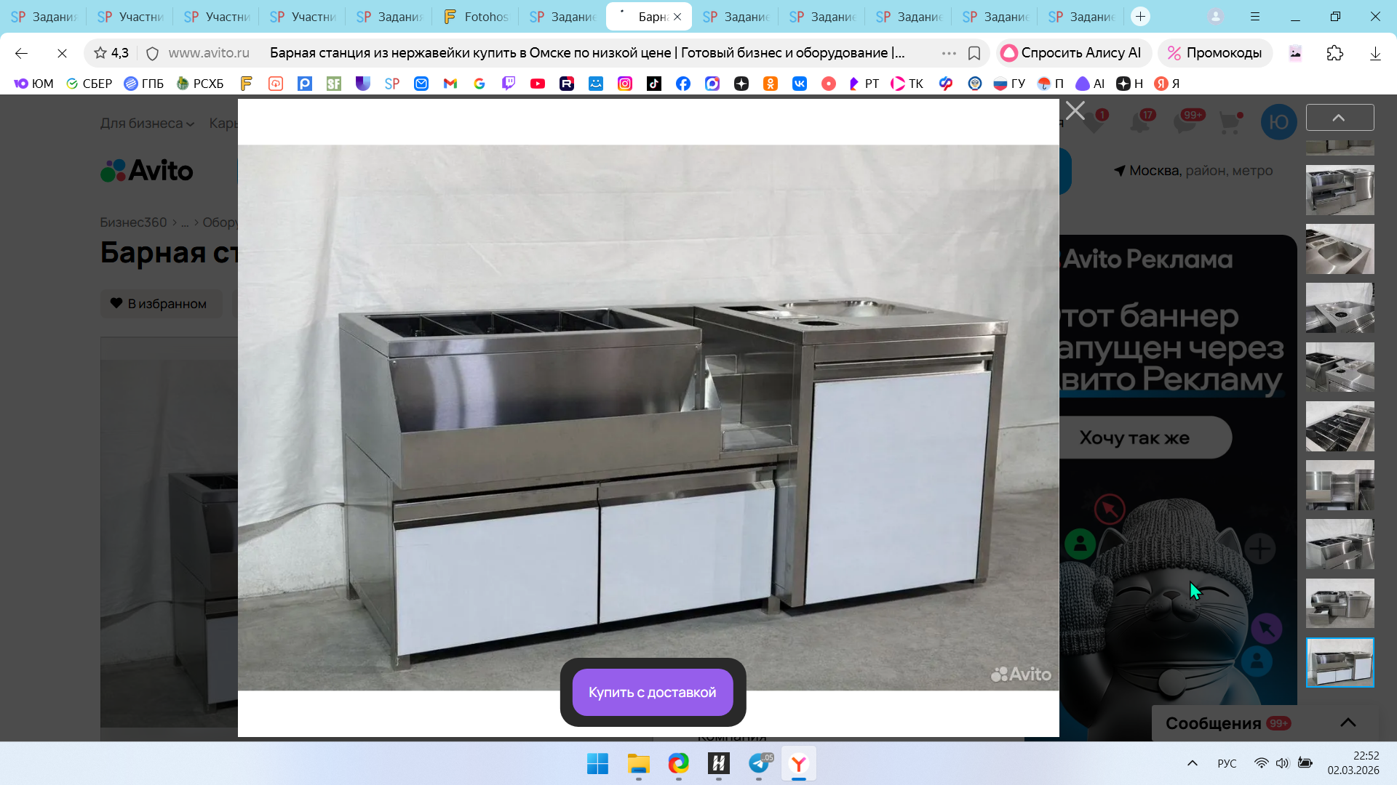
Task: Open the Instagram bookmark icon
Action: pyautogui.click(x=625, y=84)
